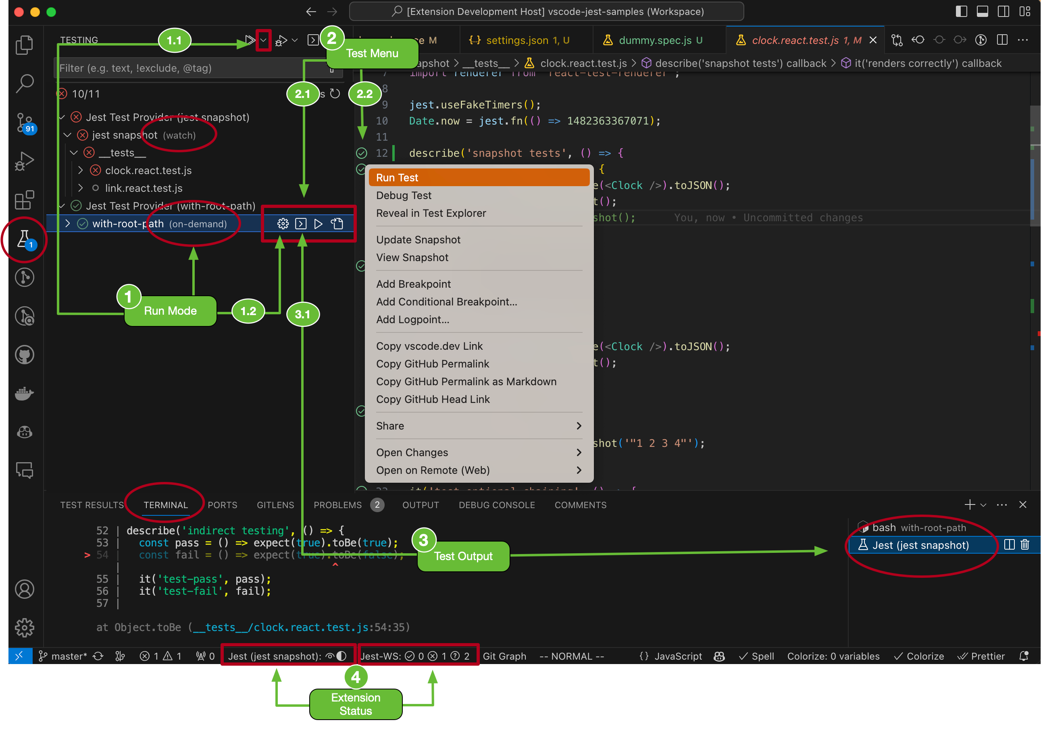Select Update Snapshot from context menu
1041x739 pixels.
point(418,240)
